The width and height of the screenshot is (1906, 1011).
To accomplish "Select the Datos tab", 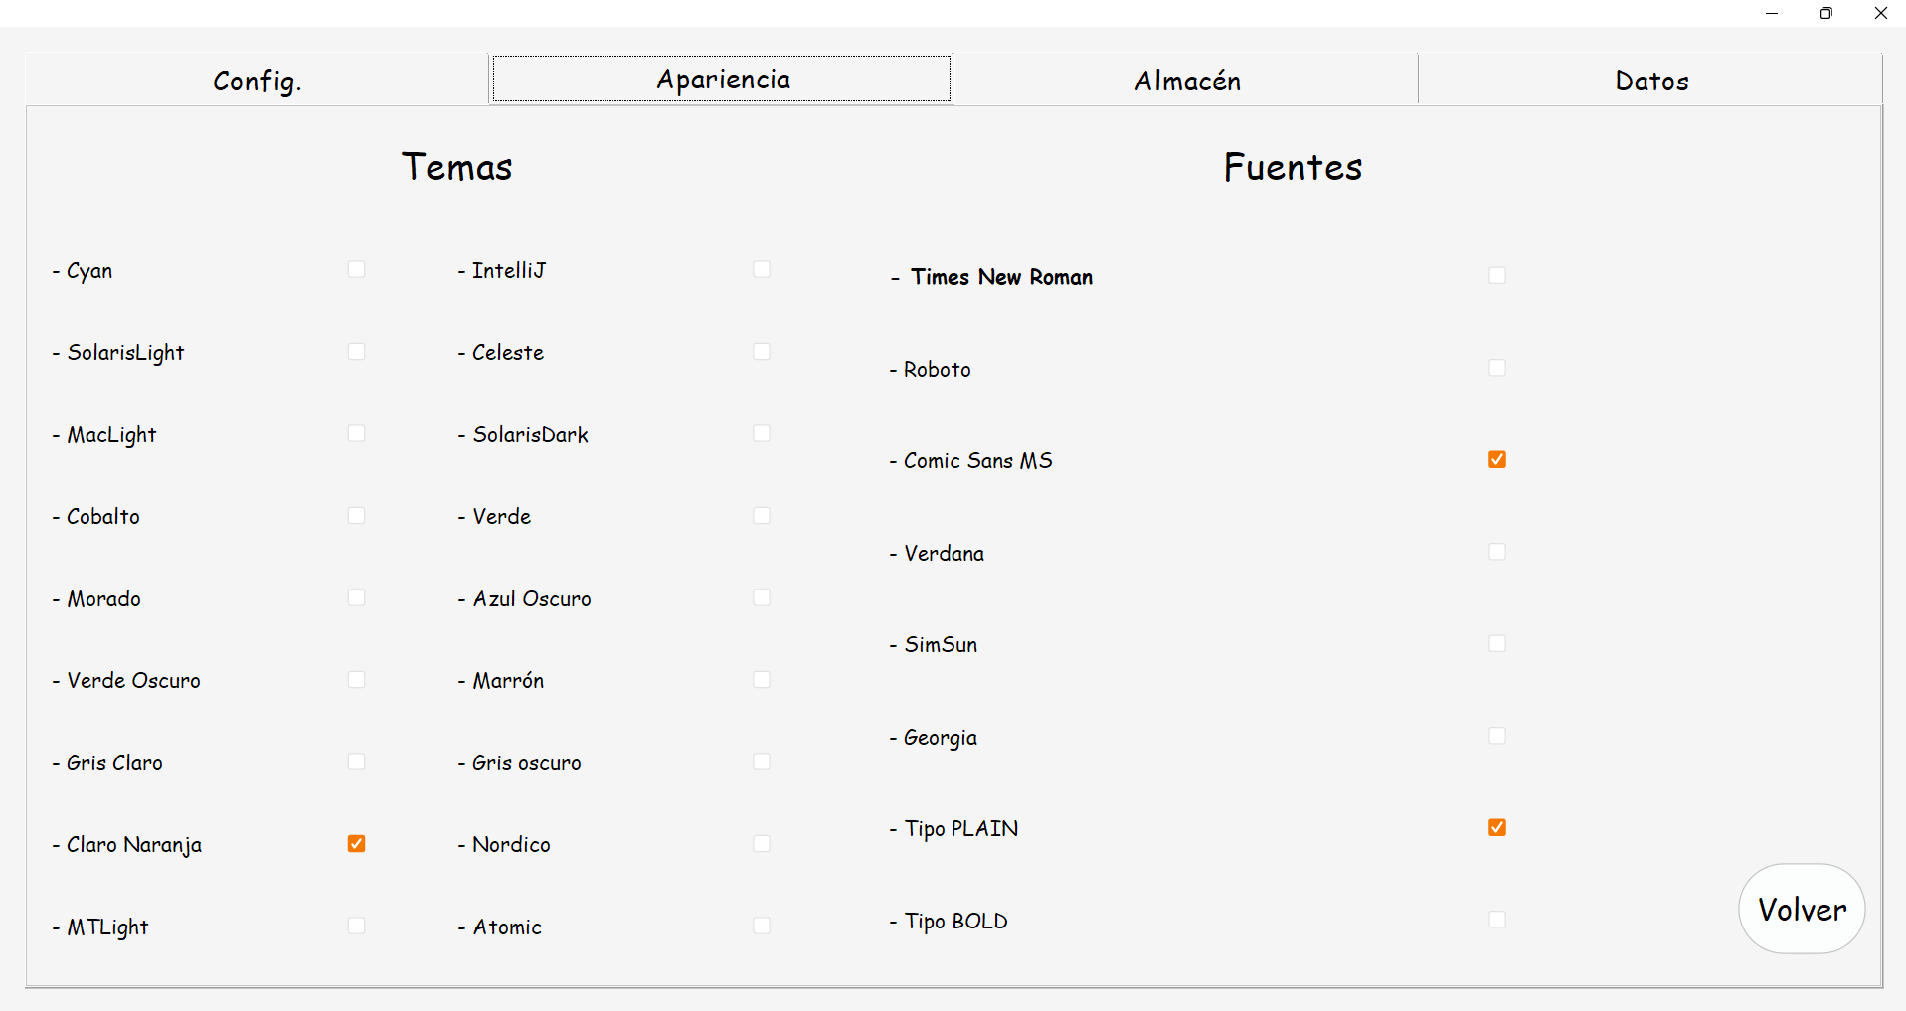I will tap(1650, 80).
